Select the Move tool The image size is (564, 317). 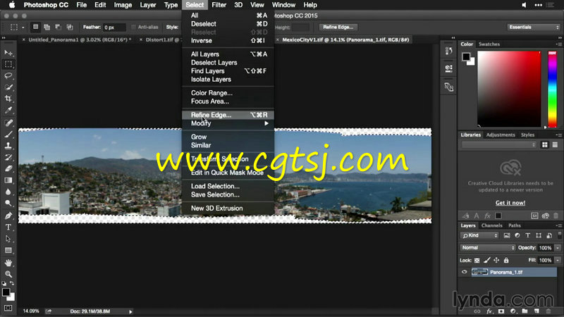pos(8,53)
